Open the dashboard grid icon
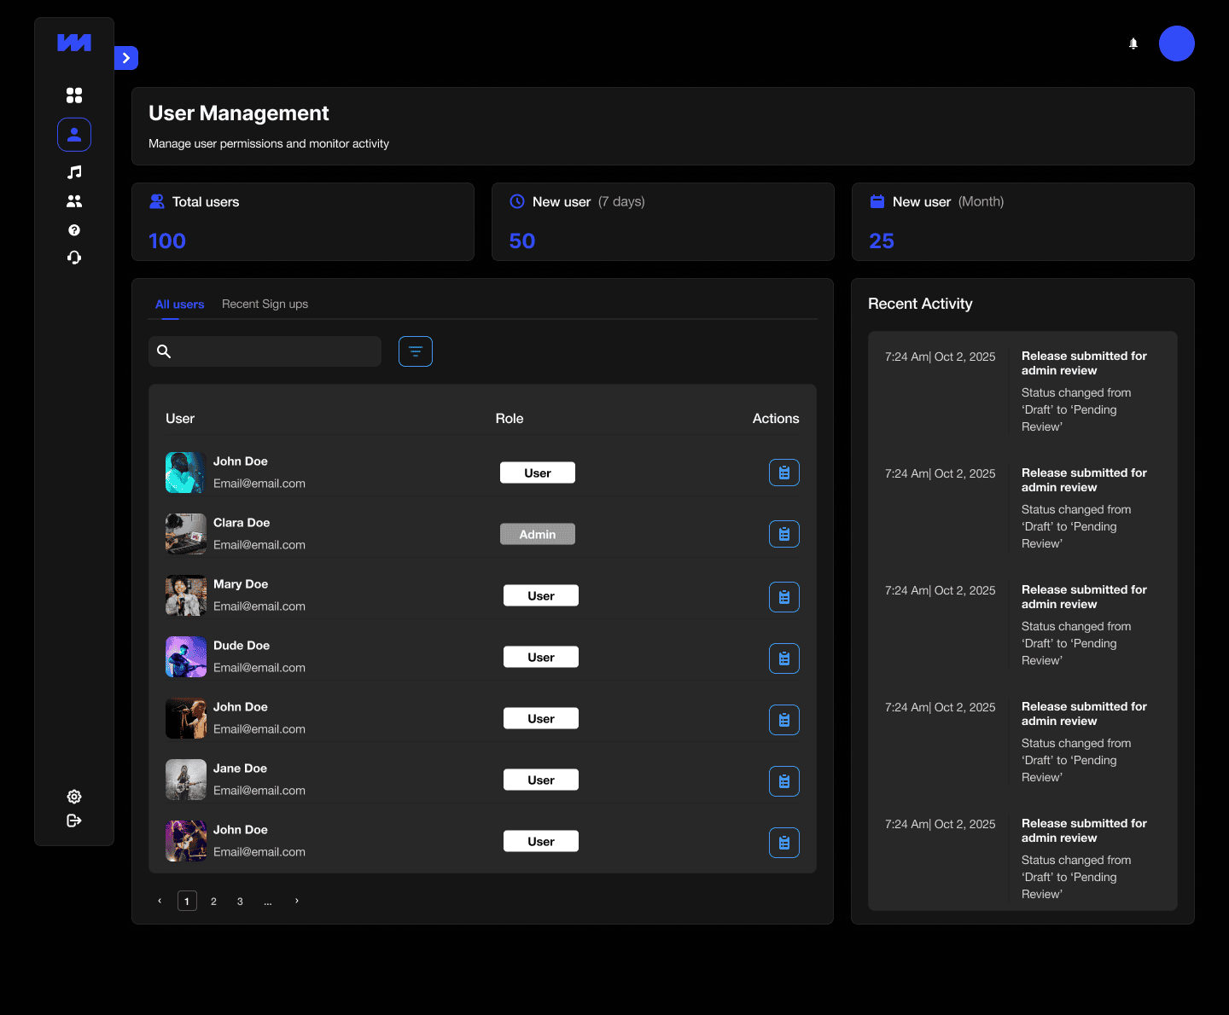This screenshot has width=1229, height=1015. (74, 95)
